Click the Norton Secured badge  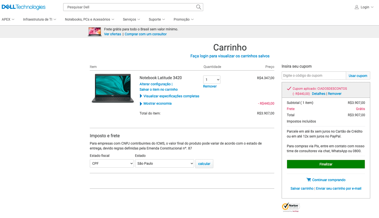(x=291, y=207)
